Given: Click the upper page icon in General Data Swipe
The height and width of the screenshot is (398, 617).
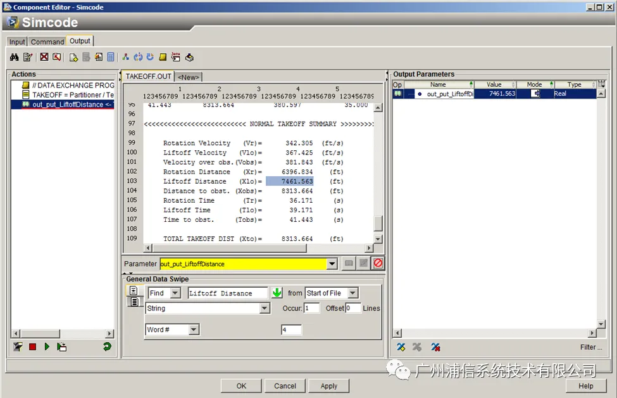Looking at the screenshot, I should [x=134, y=291].
